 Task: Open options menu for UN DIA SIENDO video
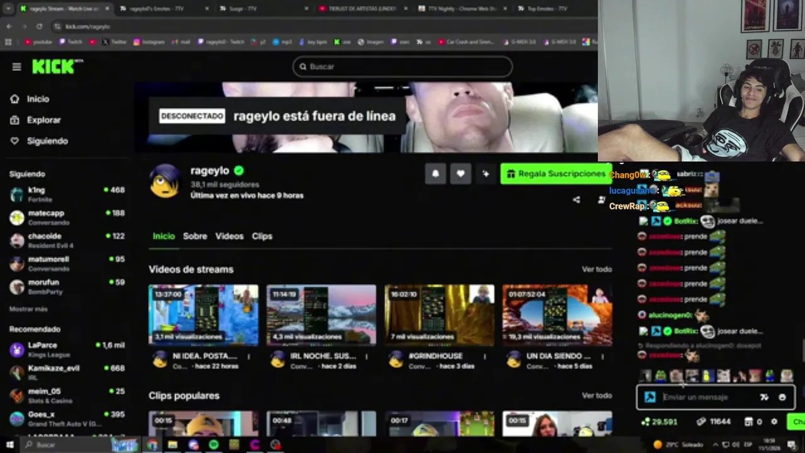(602, 357)
